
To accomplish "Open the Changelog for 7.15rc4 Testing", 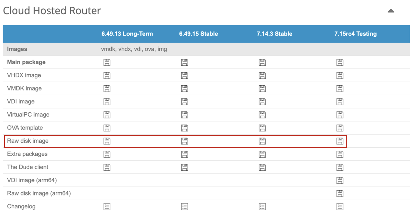I will (x=340, y=206).
